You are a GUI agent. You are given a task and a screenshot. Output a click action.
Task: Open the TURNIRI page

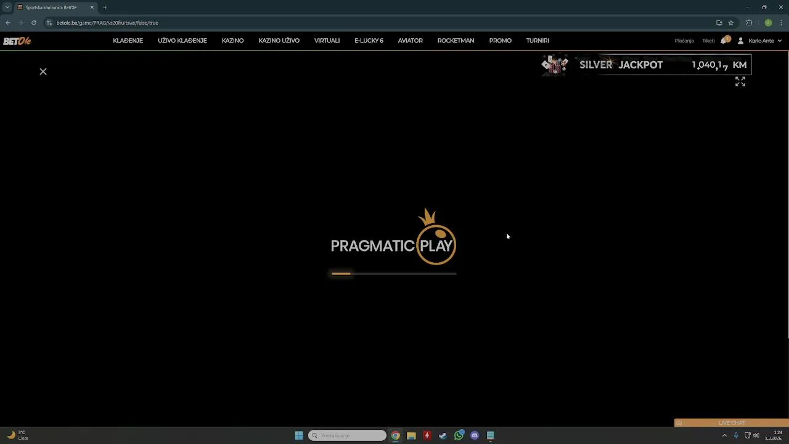click(x=538, y=41)
